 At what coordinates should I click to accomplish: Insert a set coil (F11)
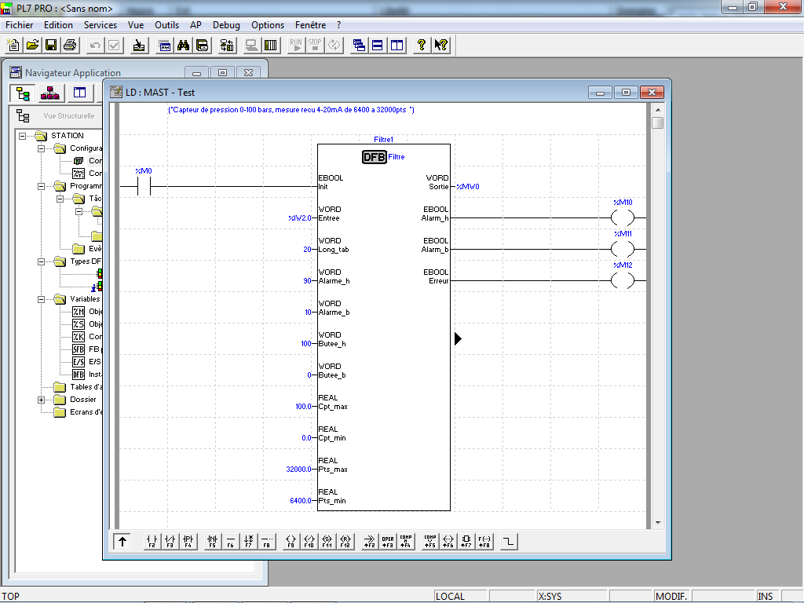327,541
